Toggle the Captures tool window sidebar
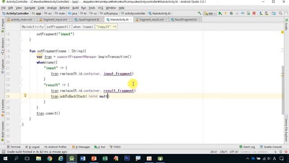289x163 pixels. tap(2, 66)
